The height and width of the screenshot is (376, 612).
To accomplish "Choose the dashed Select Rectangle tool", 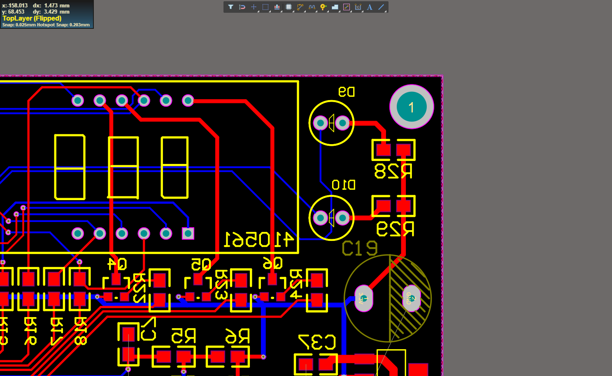I will coord(265,7).
